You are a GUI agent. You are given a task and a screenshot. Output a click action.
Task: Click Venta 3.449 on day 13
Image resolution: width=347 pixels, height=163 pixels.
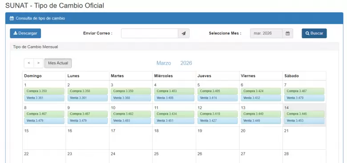pos(261,121)
